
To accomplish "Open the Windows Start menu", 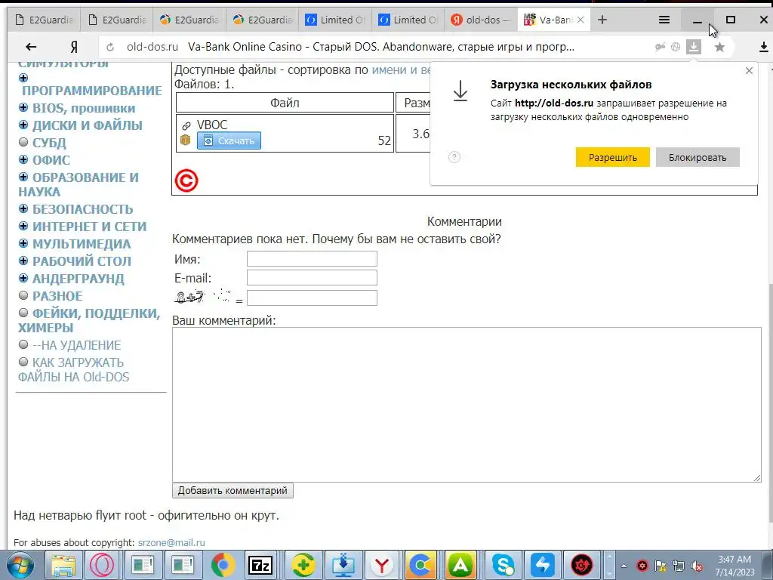I will point(19,565).
